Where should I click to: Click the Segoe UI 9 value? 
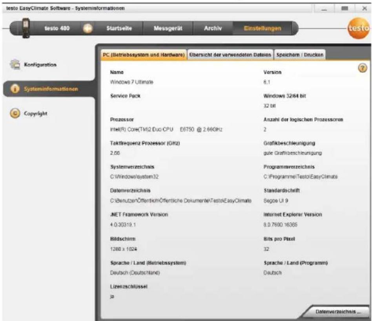point(276,200)
